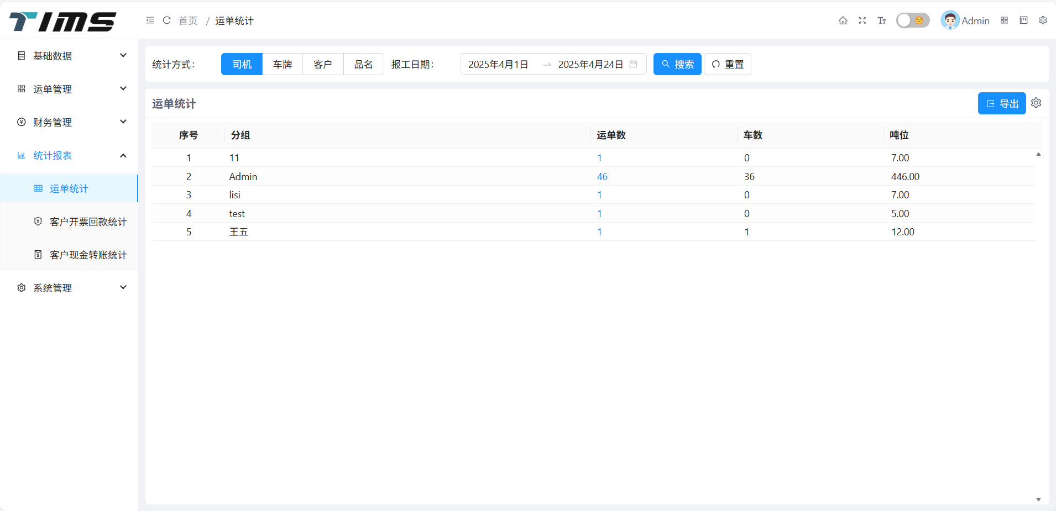Select 客户 statistics mode
The width and height of the screenshot is (1056, 511).
tap(323, 64)
